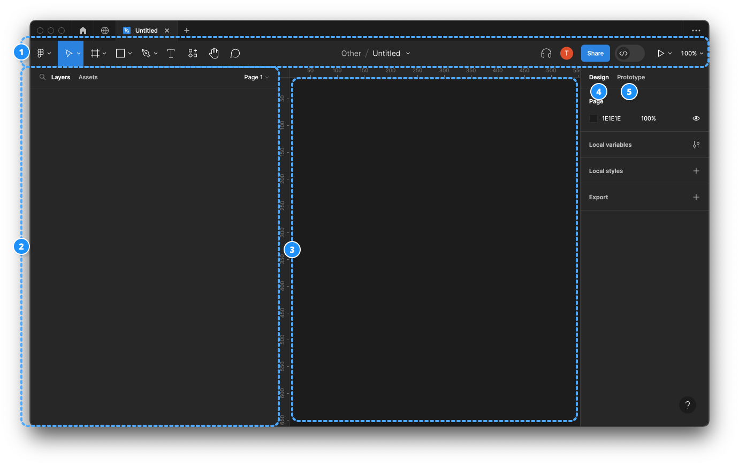Image resolution: width=739 pixels, height=466 pixels.
Task: Select the Hand tool
Action: click(x=214, y=54)
